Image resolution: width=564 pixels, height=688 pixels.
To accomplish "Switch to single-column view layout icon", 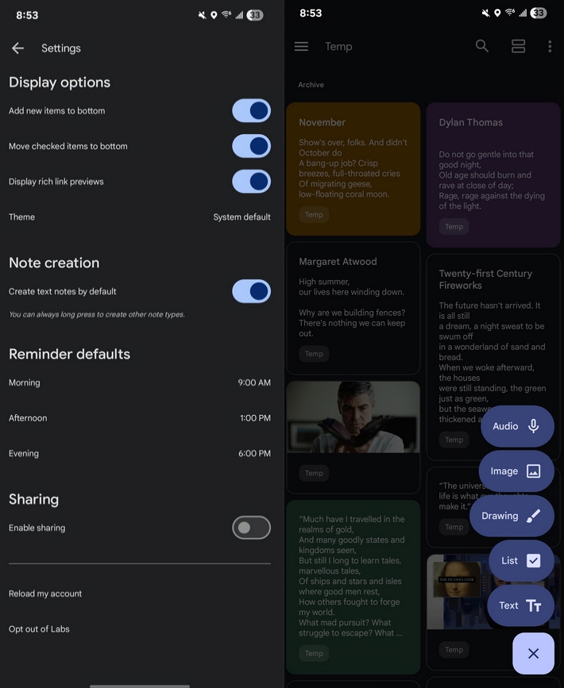I will click(518, 46).
